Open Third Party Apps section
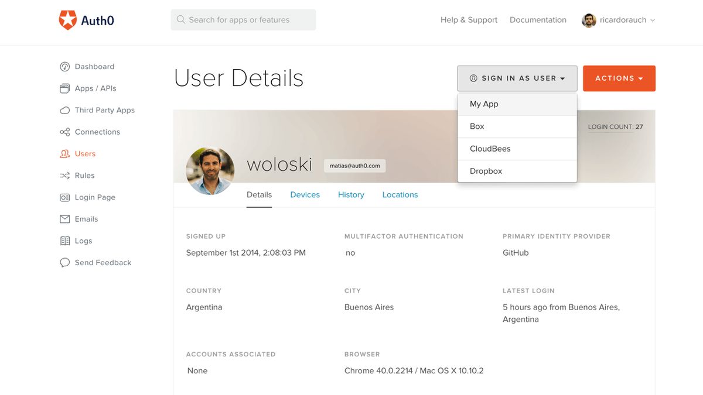This screenshot has height=395, width=703. (104, 110)
